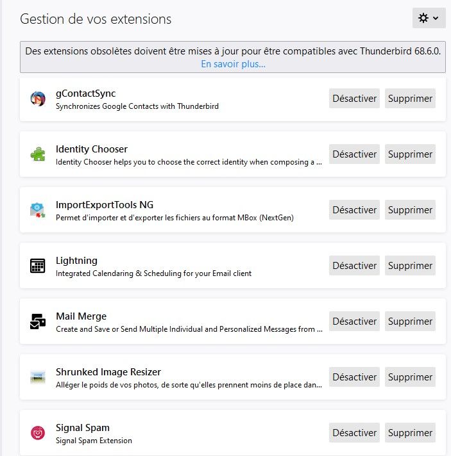Disable the Lightning extension
This screenshot has height=456, width=451.
[x=354, y=266]
